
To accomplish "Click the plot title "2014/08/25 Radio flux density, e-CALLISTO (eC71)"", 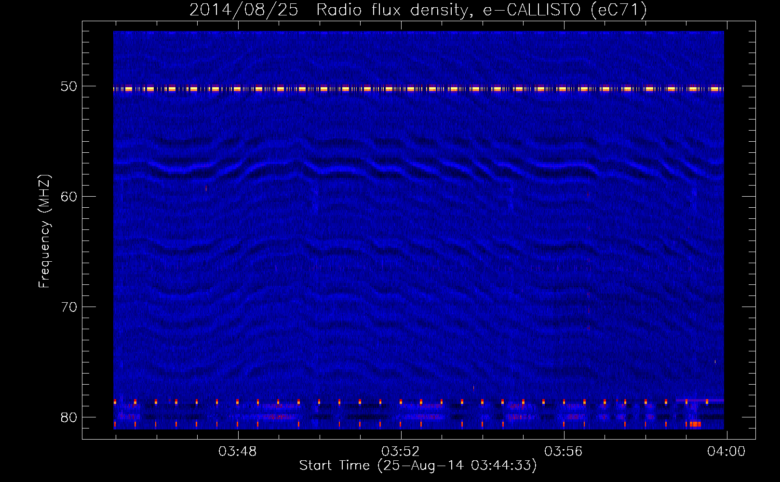I will [418, 10].
